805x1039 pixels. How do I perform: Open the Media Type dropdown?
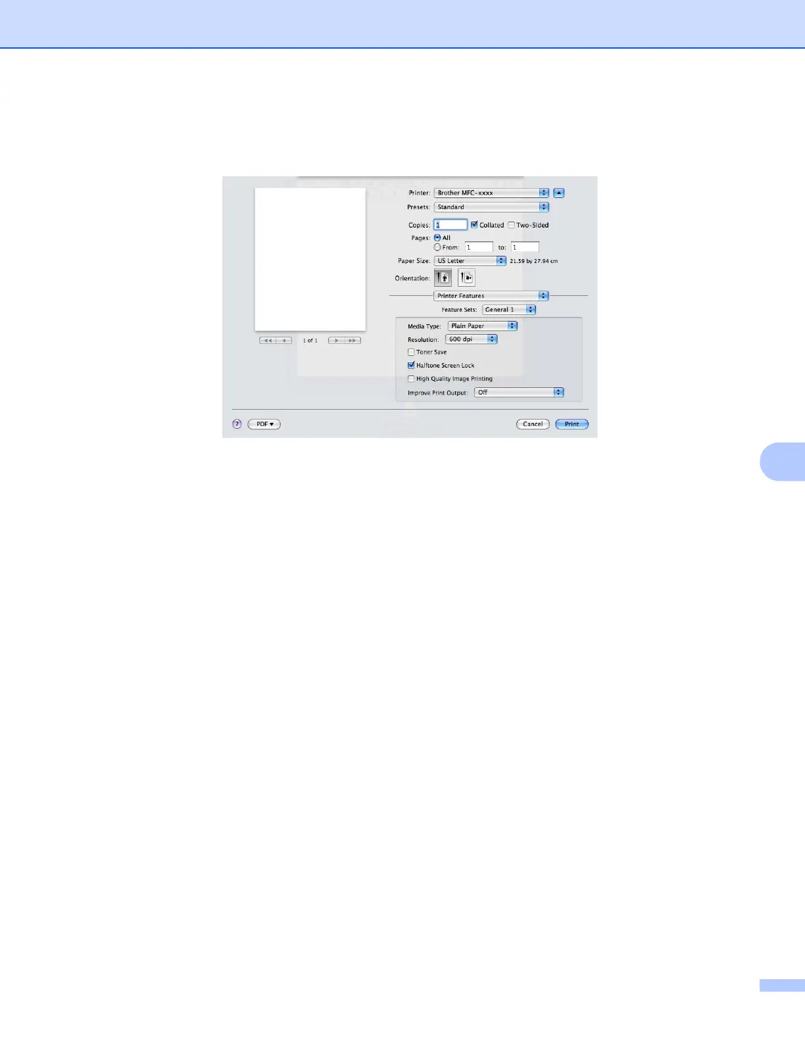[x=483, y=326]
